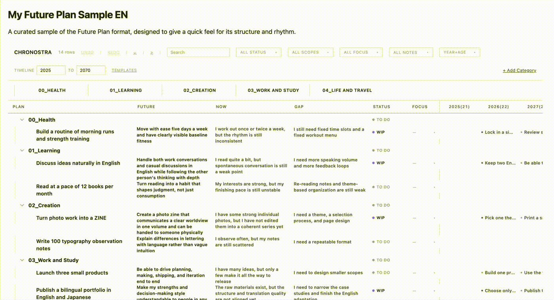Click 'Build one pr...' timeline entry

point(498,273)
